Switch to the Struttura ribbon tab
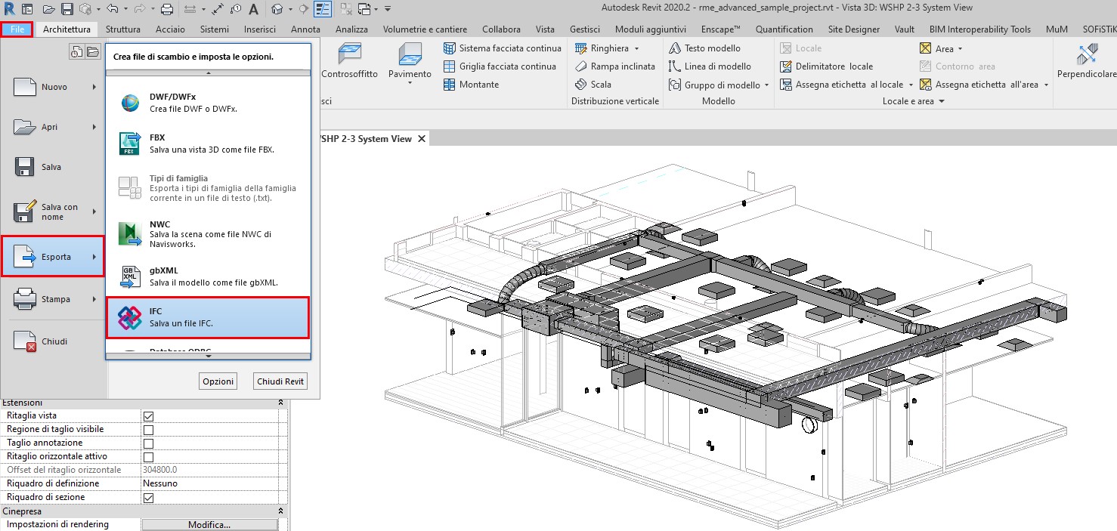This screenshot has width=1117, height=531. pos(122,29)
